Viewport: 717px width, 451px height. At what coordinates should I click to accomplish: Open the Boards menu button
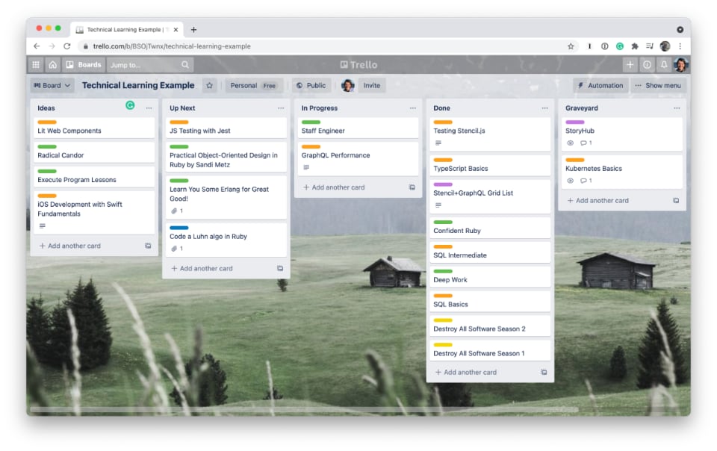pyautogui.click(x=84, y=65)
